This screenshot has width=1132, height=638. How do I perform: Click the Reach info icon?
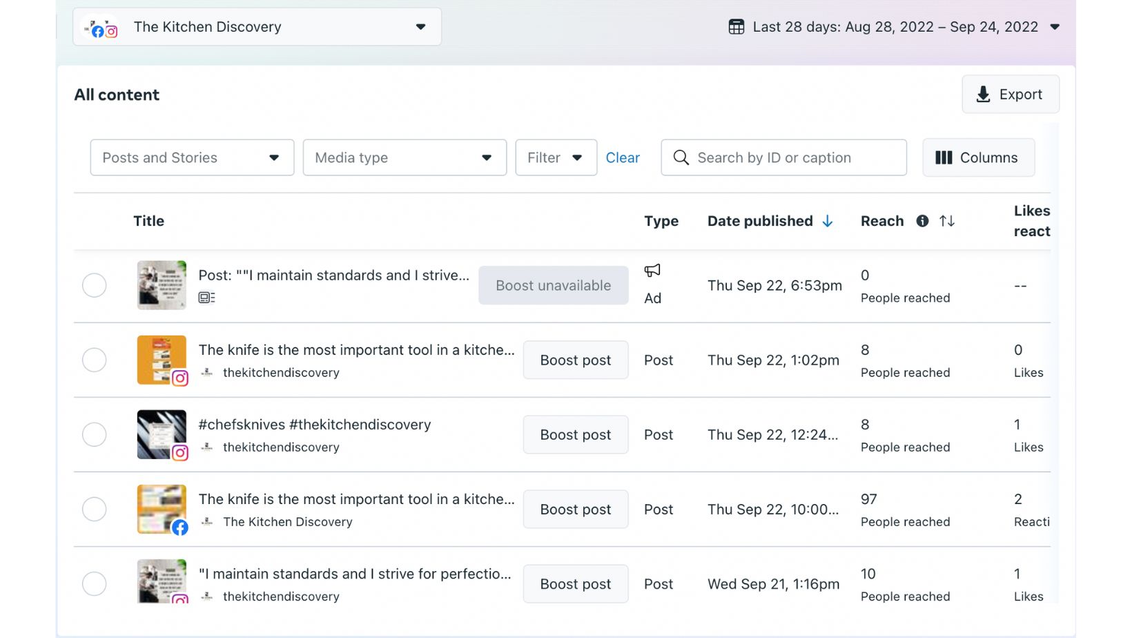tap(922, 221)
